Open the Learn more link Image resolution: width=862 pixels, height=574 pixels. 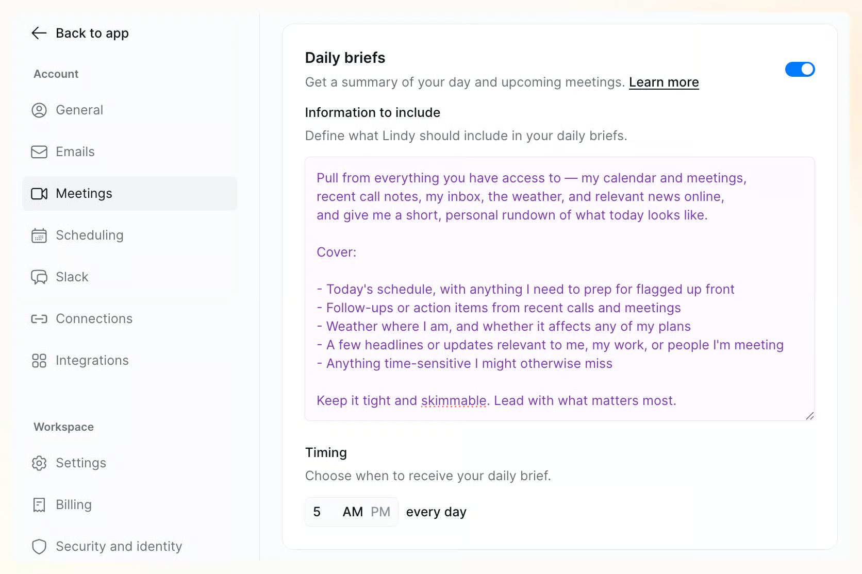664,82
